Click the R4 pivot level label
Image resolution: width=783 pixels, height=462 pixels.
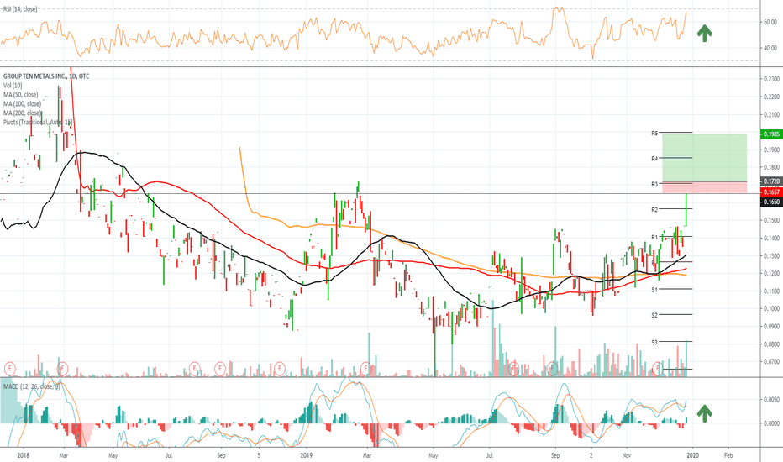(654, 159)
